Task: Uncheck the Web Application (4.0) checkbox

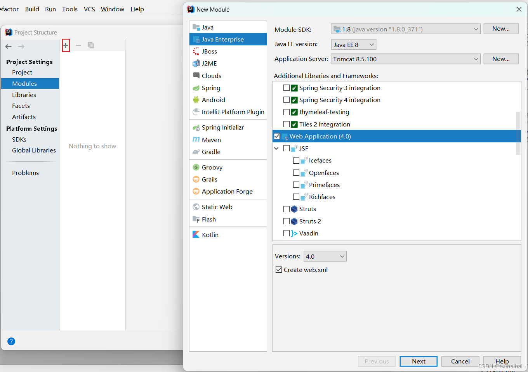Action: 277,136
